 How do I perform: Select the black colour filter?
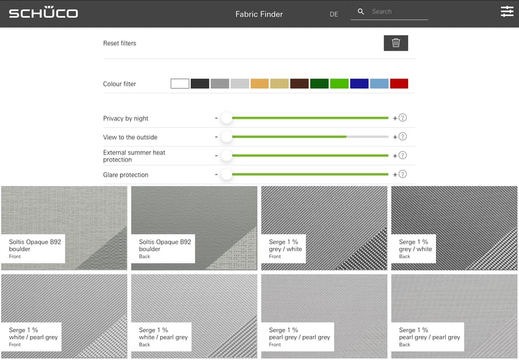[200, 84]
